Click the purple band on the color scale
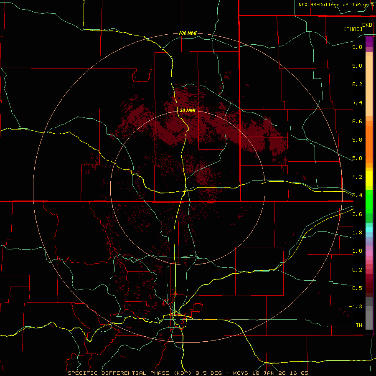Image resolution: width=376 pixels, height=376 pixels. (x=369, y=42)
